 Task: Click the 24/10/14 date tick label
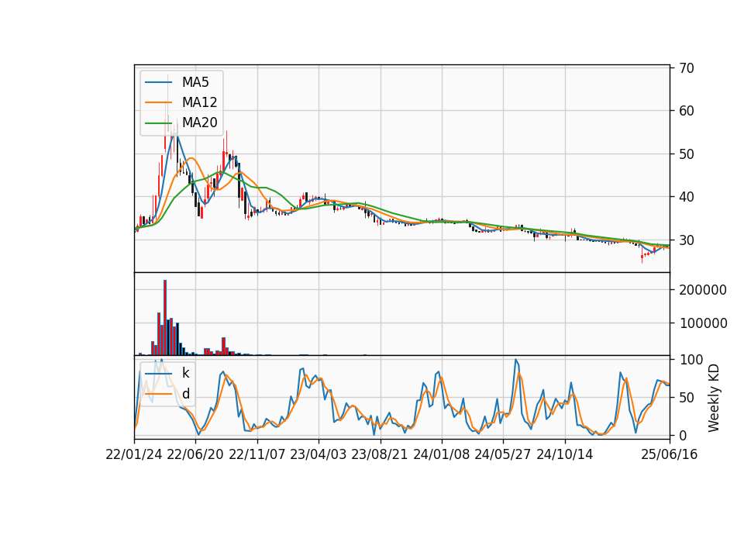(x=565, y=455)
